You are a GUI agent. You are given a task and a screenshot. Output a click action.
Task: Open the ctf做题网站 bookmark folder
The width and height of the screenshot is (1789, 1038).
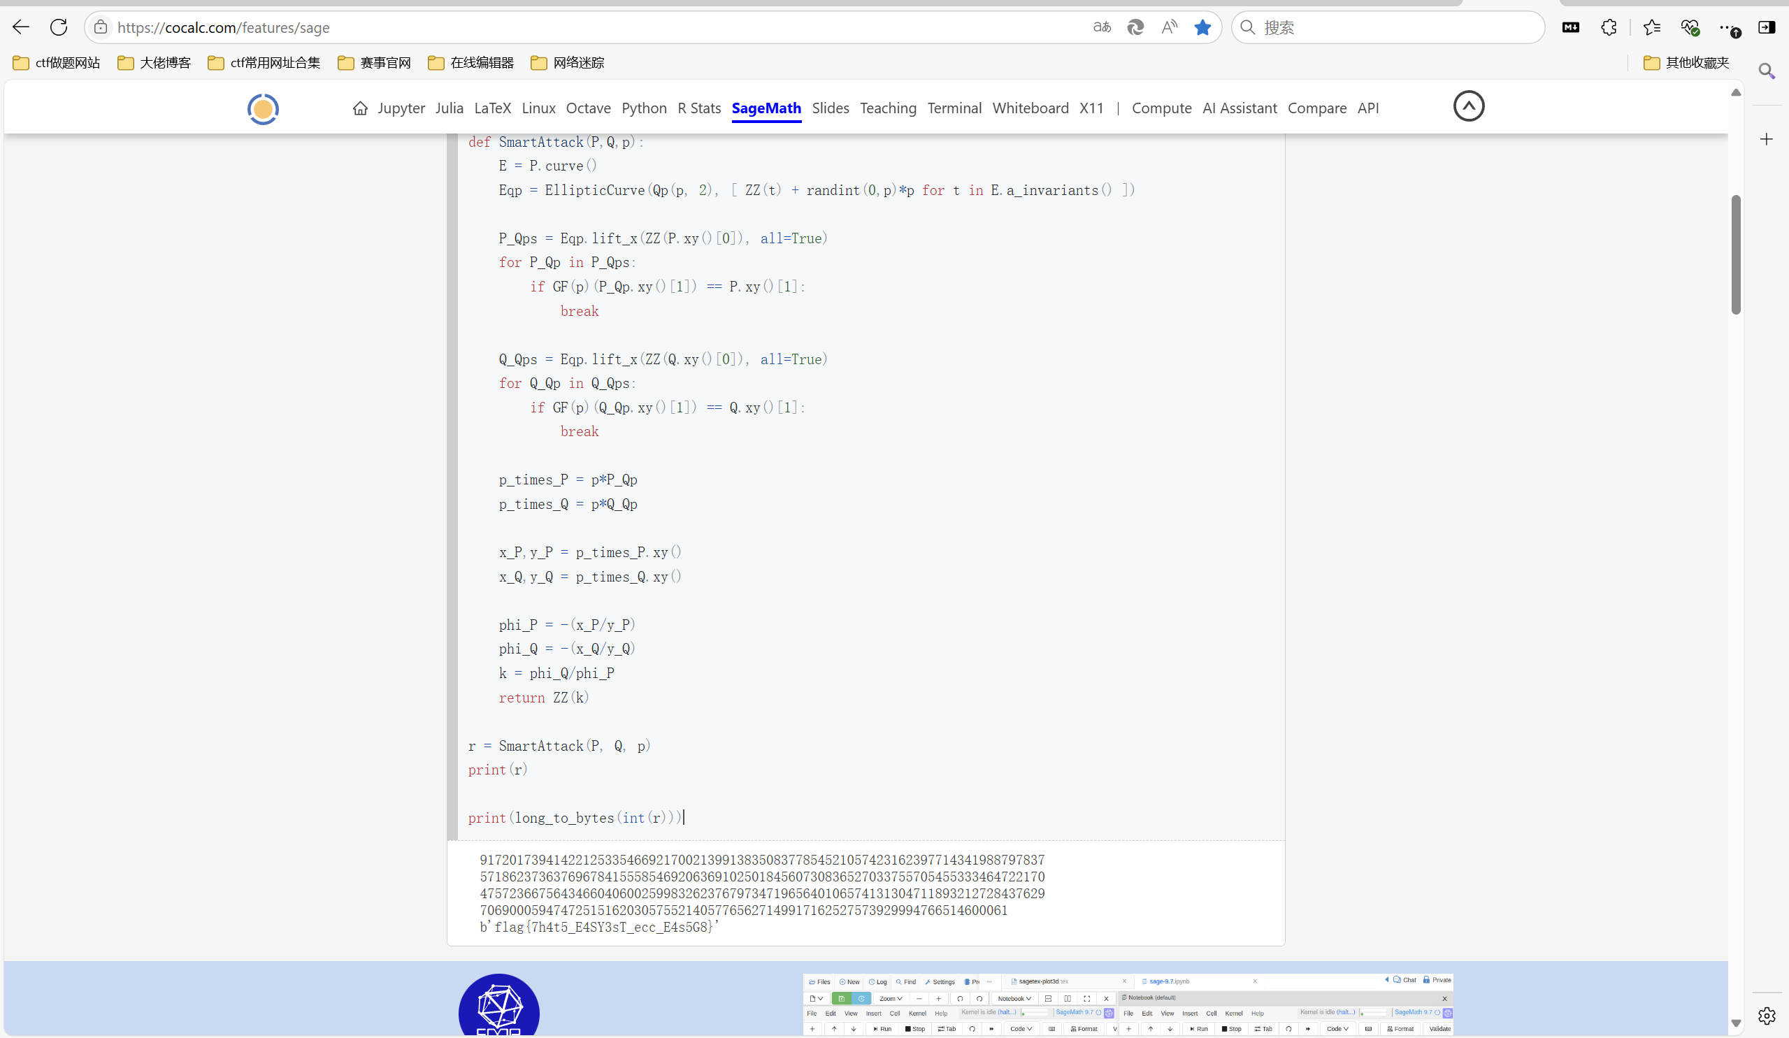[57, 62]
